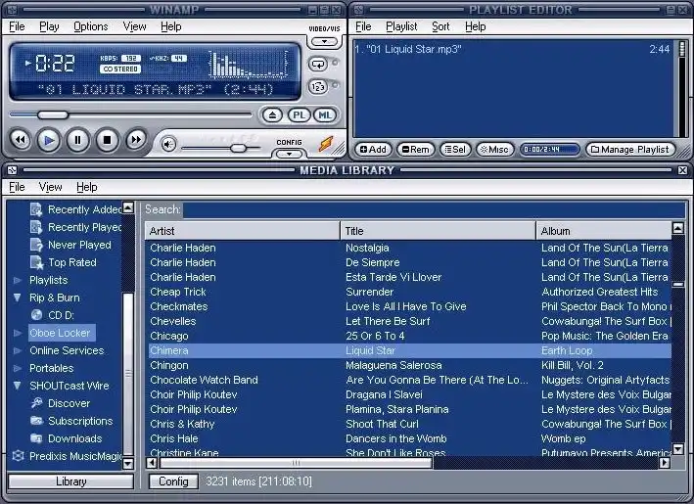Pause playback with the Pause button
694x504 pixels.
[x=77, y=141]
